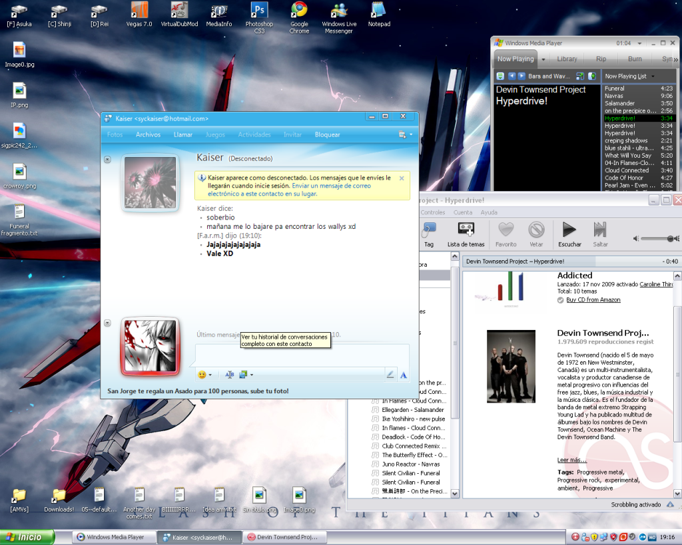The height and width of the screenshot is (545, 682).
Task: Click the Leer más link in Last.fm
Action: 571,460
